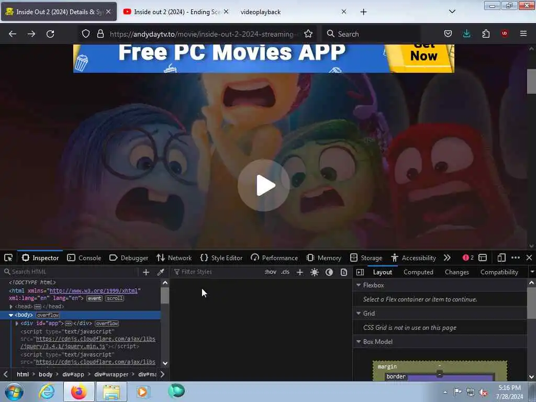This screenshot has width=536, height=402.
Task: Switch to the Performance tab
Action: tap(274, 258)
